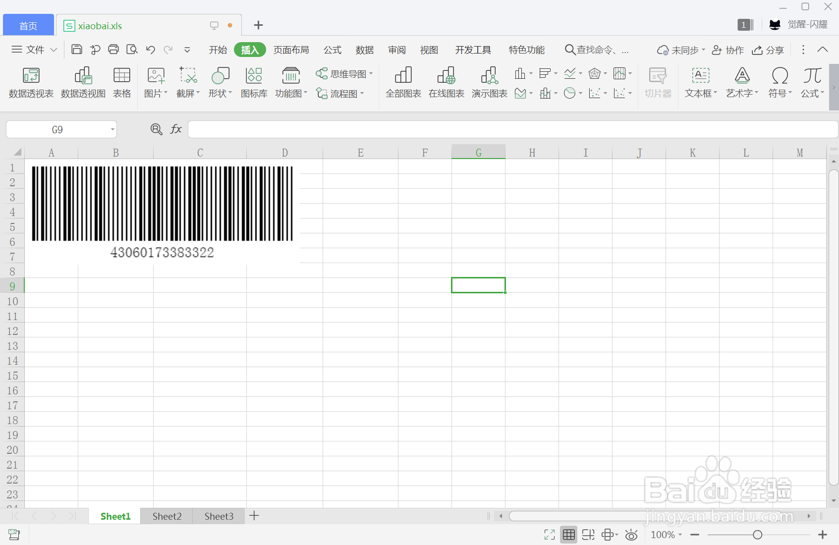Open Print Preview icon

[x=132, y=49]
